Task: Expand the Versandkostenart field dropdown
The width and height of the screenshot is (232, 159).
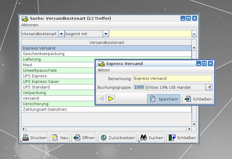Action: [61, 34]
